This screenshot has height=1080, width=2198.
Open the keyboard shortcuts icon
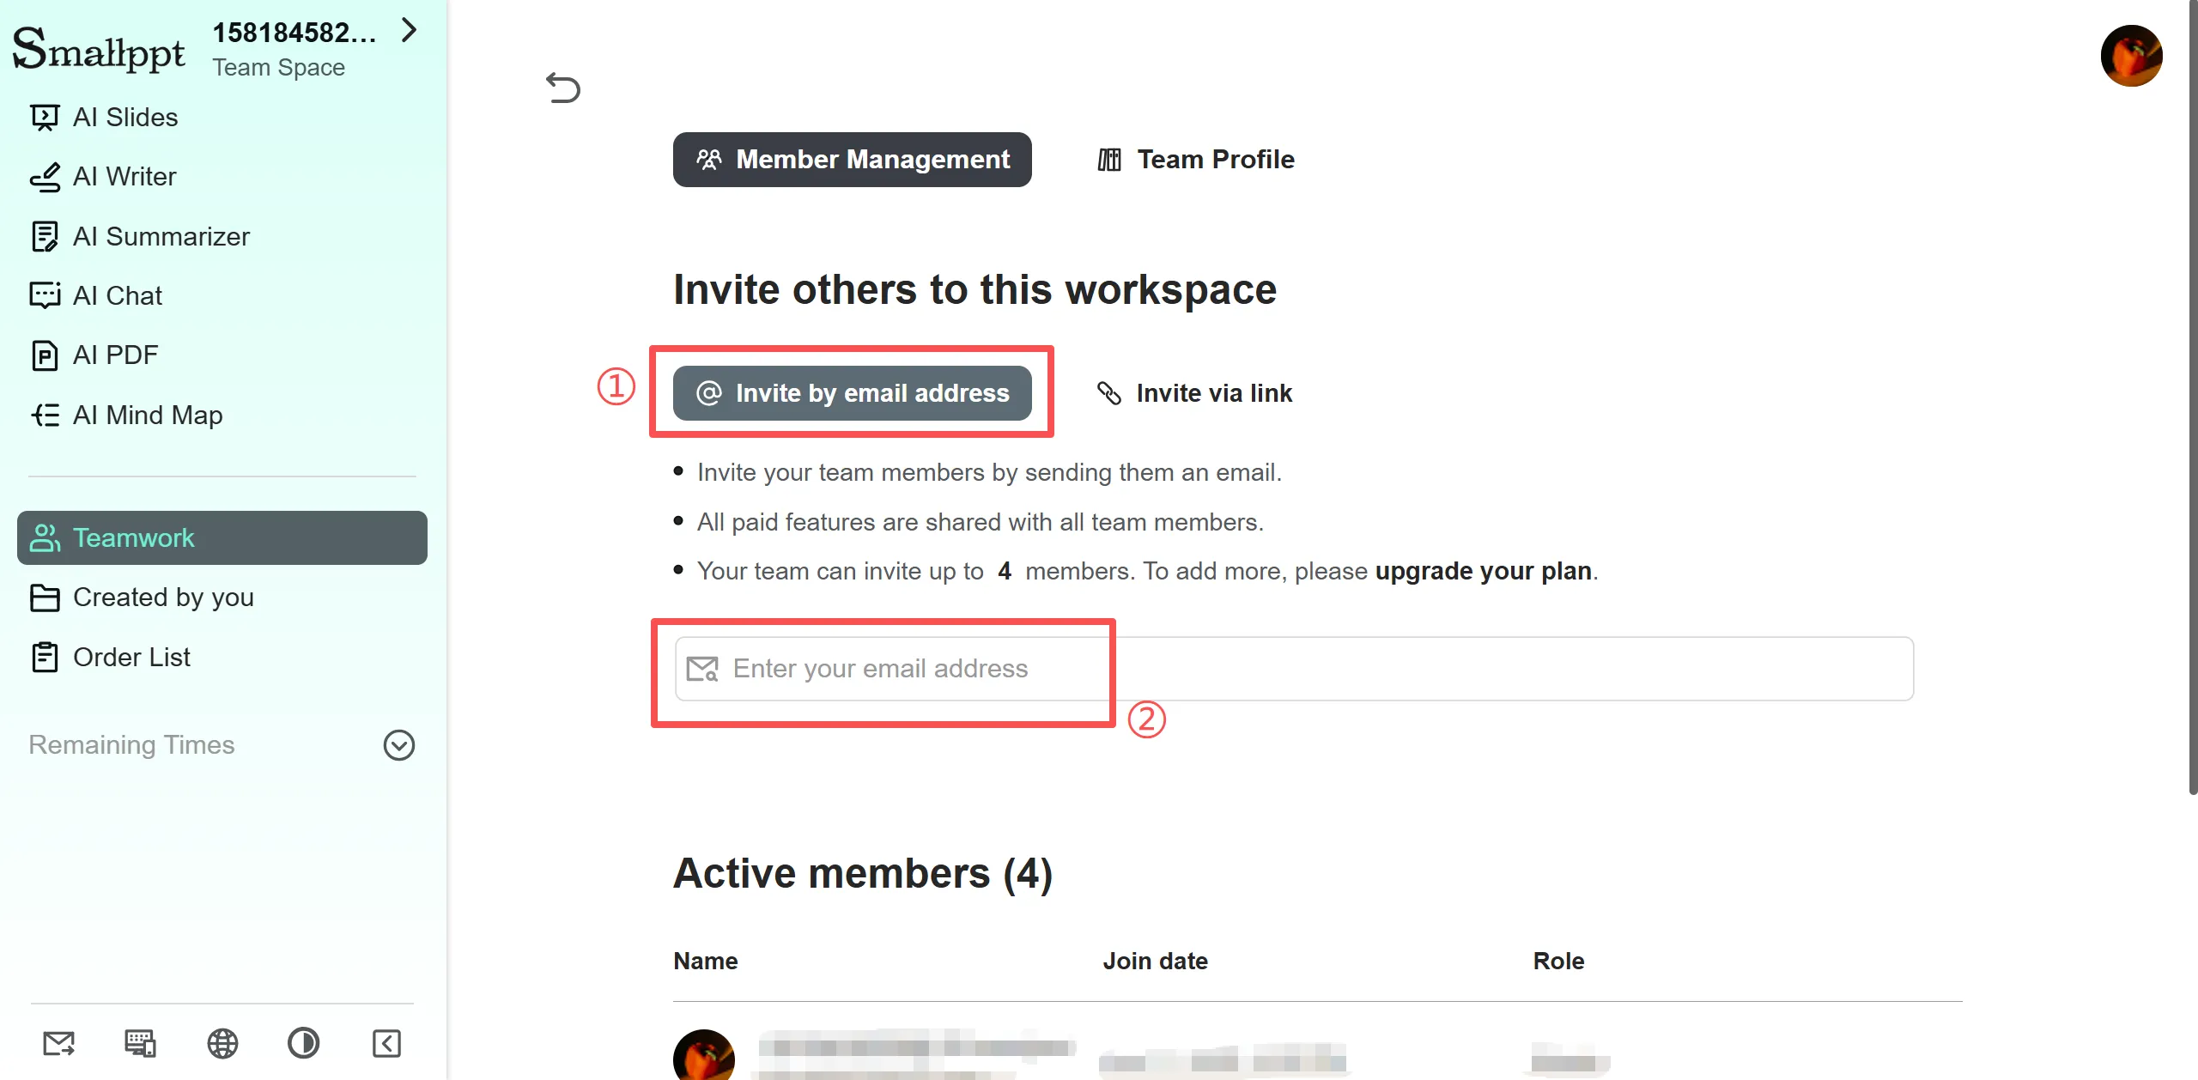tap(140, 1043)
